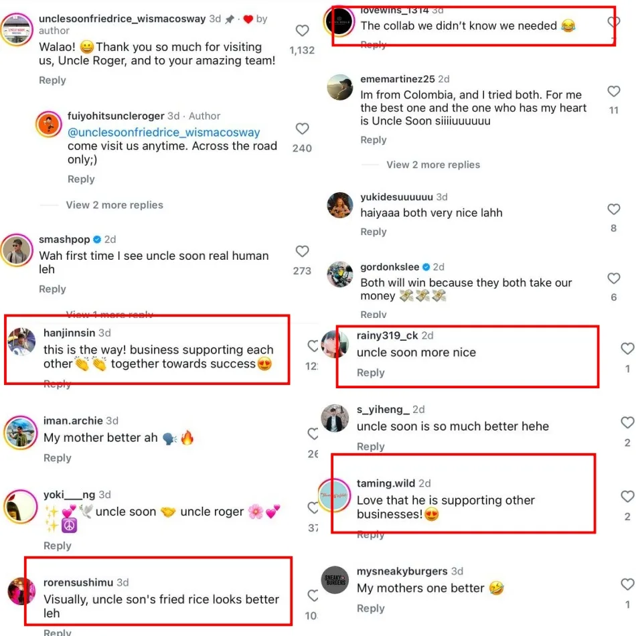Reply to yukidesuuuuuu's comment
Image resolution: width=636 pixels, height=636 pixels.
click(x=374, y=232)
